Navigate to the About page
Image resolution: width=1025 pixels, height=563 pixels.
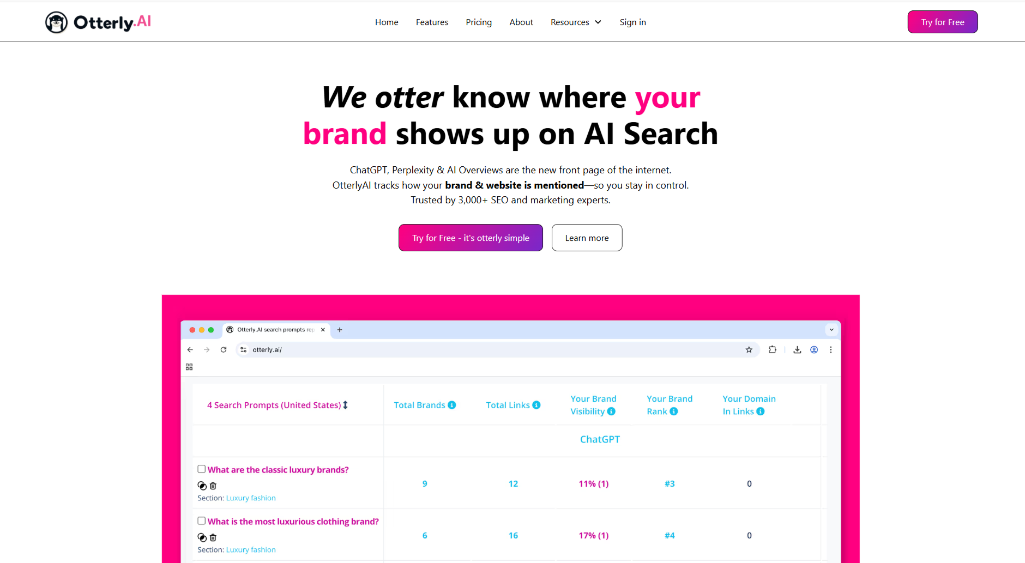click(521, 22)
